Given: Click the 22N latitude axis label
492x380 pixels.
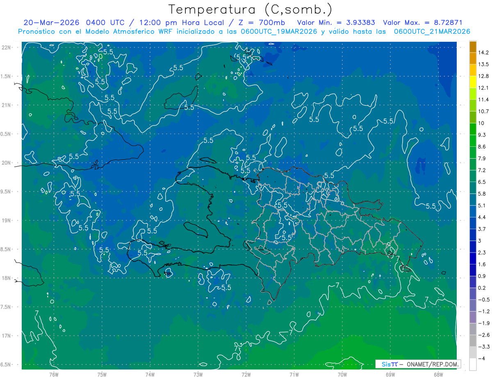Looking at the screenshot, I should point(6,47).
